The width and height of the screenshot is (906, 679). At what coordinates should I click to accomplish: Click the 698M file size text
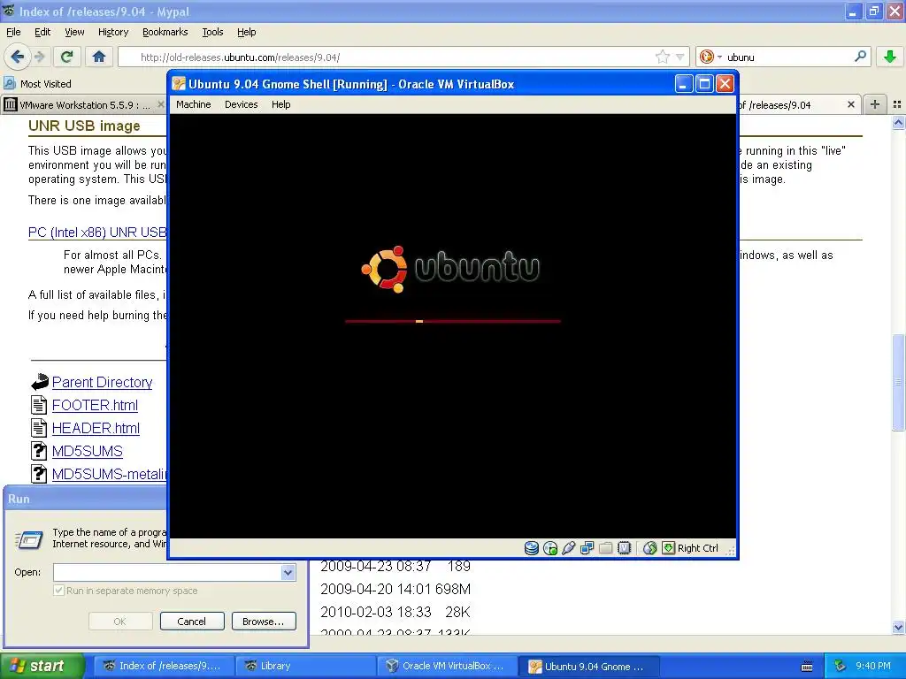click(453, 589)
